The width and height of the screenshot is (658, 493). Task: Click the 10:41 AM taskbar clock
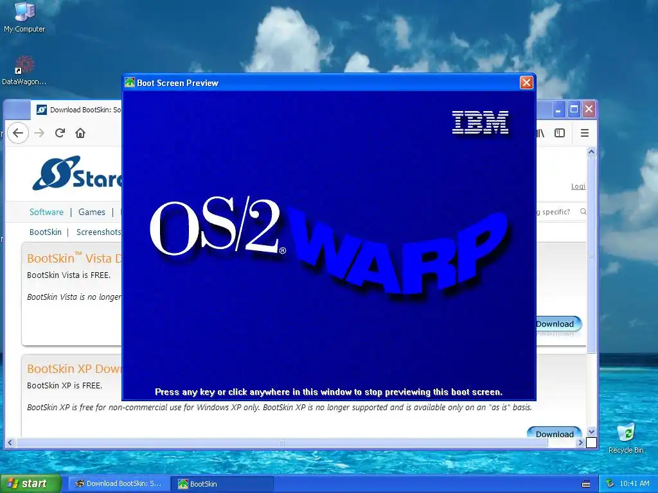634,484
